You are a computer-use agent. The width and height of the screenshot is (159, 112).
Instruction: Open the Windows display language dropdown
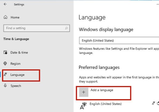tap(119, 40)
